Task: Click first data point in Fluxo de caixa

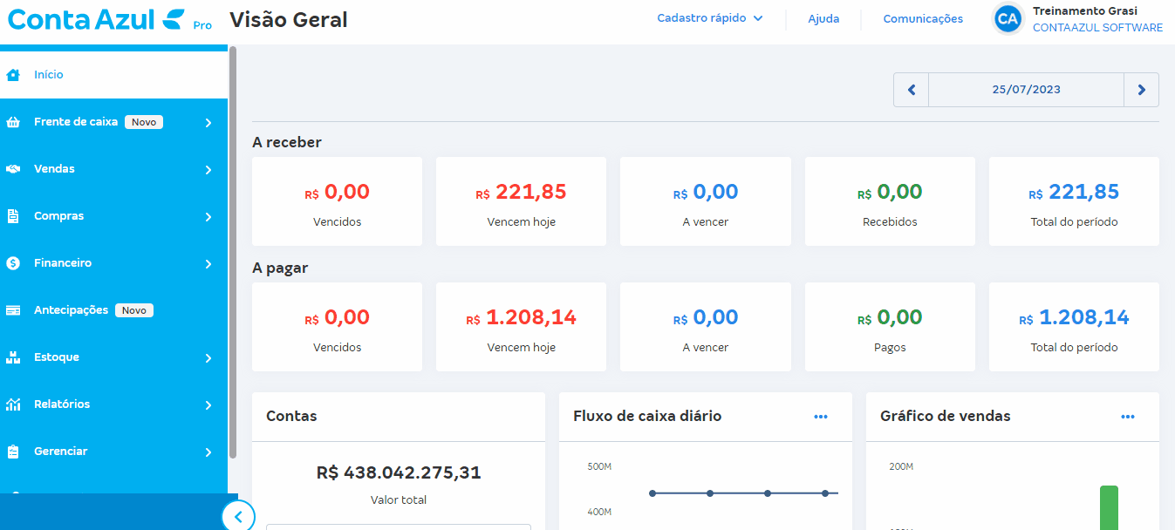Action: click(652, 493)
